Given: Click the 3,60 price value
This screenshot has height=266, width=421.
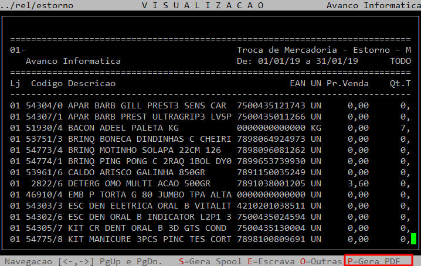Looking at the screenshot, I should [358, 183].
